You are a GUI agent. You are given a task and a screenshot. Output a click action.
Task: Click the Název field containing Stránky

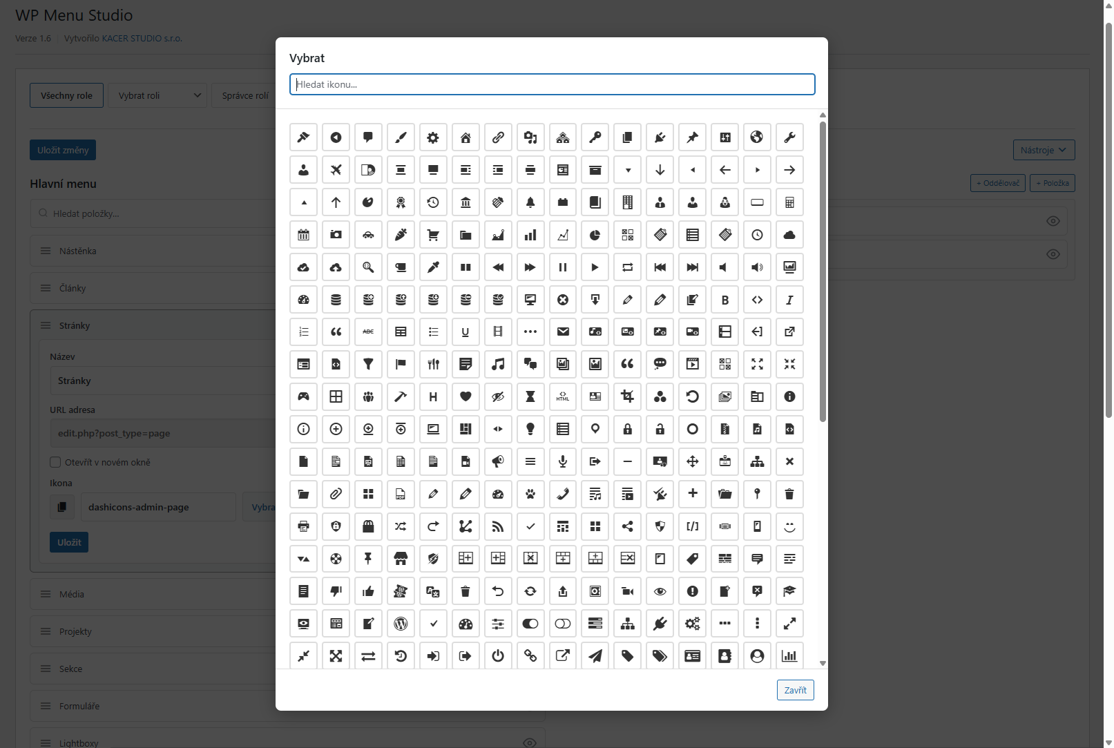pyautogui.click(x=163, y=381)
